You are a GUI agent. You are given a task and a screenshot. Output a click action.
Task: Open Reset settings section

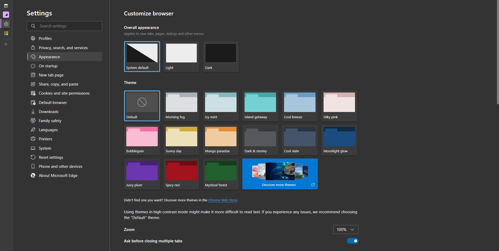pyautogui.click(x=64, y=157)
